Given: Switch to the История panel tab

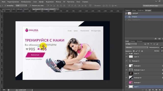Looking at the screenshot, I should (148, 10).
